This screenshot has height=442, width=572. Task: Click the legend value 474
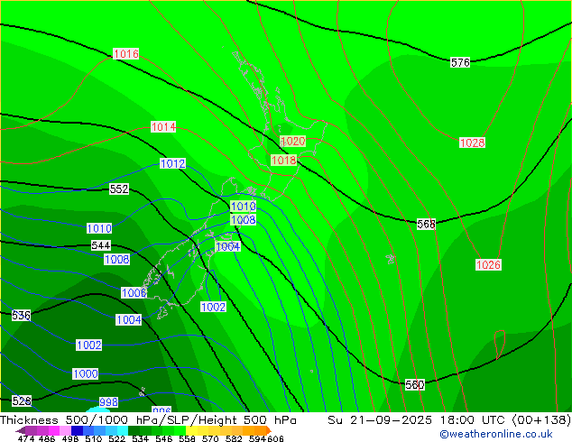[26, 438]
